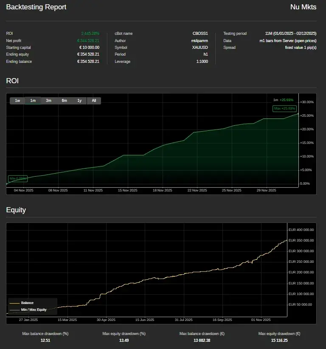
Task: Click the Backtesting Report heading
Action: pos(36,7)
